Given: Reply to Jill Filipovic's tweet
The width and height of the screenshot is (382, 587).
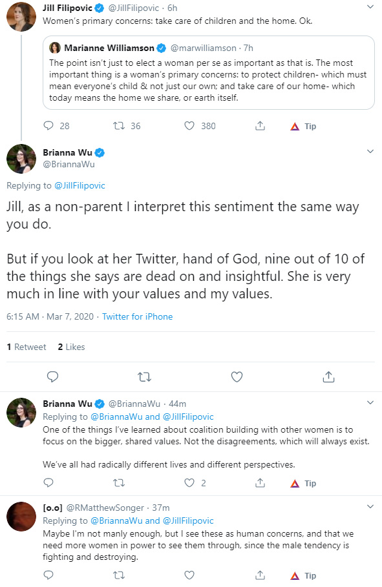Looking at the screenshot, I should pyautogui.click(x=48, y=126).
